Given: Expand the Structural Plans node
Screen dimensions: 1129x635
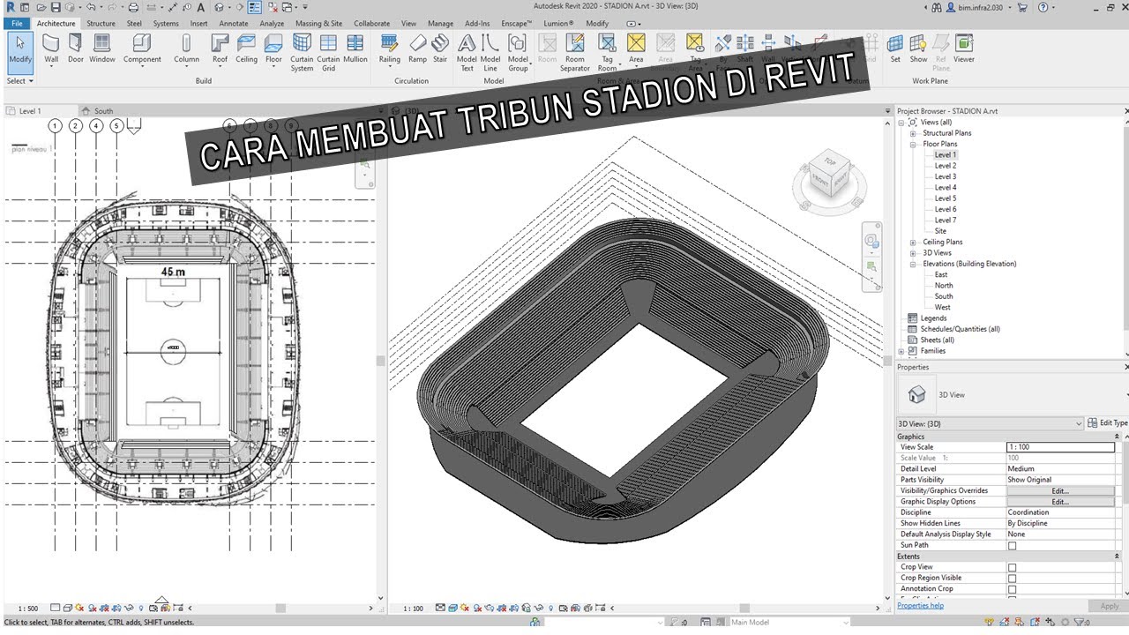Looking at the screenshot, I should (914, 133).
